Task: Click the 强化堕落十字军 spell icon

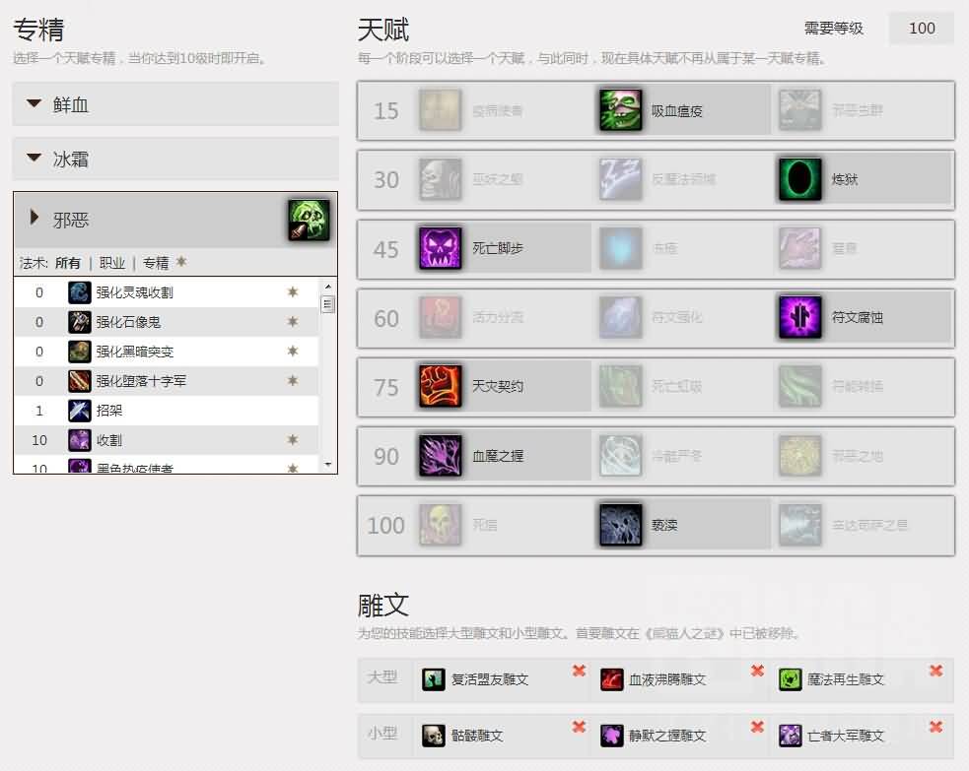Action: point(80,381)
